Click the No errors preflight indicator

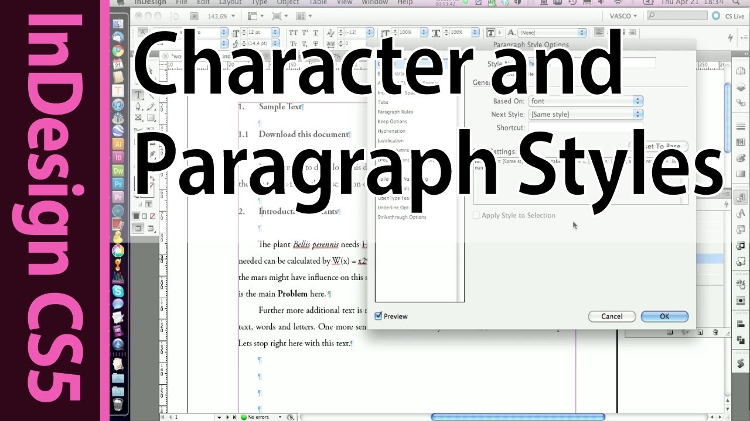pyautogui.click(x=255, y=417)
